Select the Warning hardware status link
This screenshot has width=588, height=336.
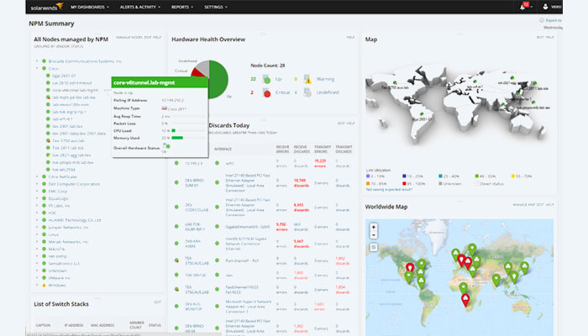(x=325, y=79)
